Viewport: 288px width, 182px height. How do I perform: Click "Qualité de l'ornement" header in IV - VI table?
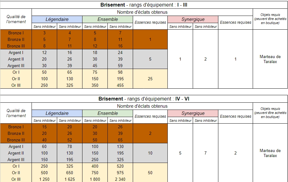pyautogui.click(x=16, y=113)
